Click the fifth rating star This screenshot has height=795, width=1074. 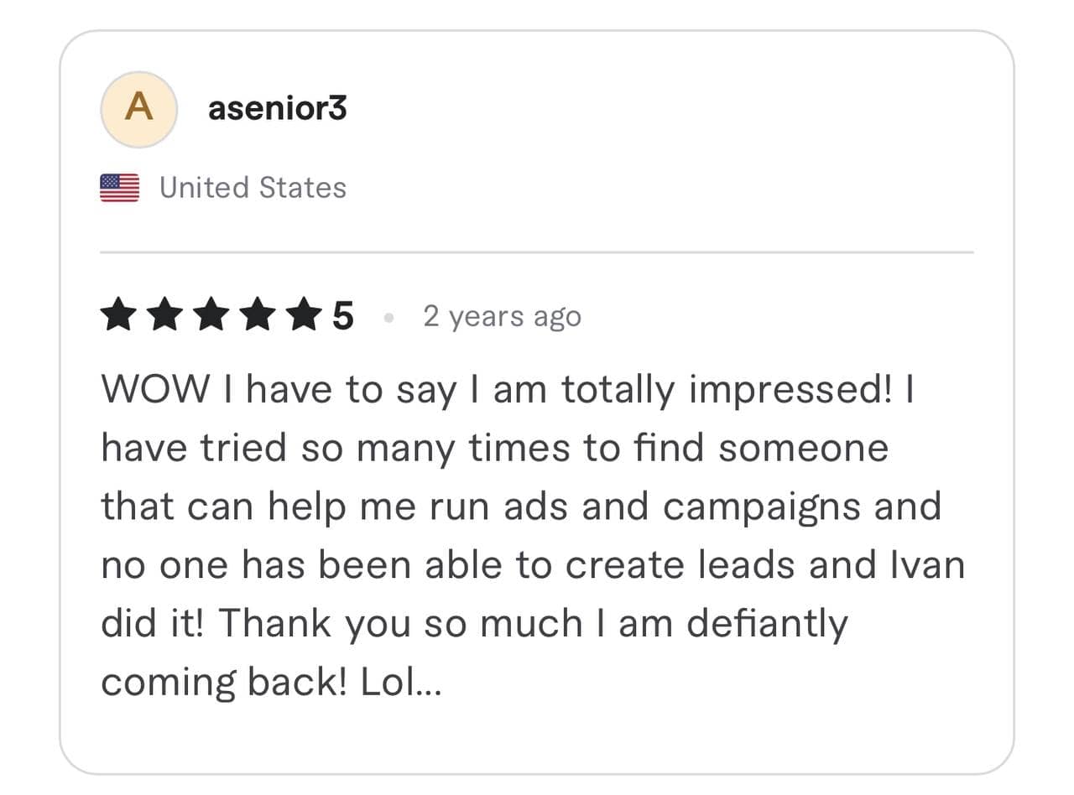coord(302,317)
